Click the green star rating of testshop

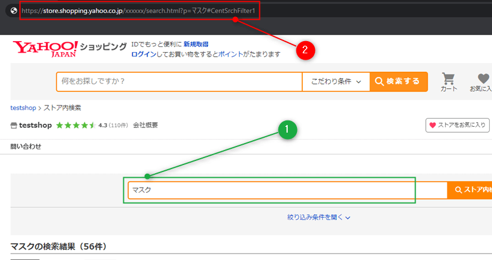pyautogui.click(x=76, y=125)
